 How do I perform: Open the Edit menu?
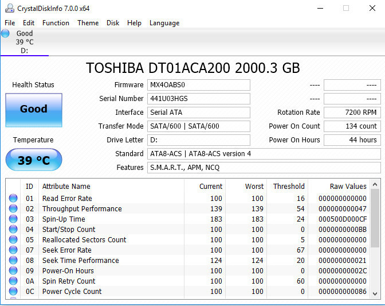[x=29, y=23]
